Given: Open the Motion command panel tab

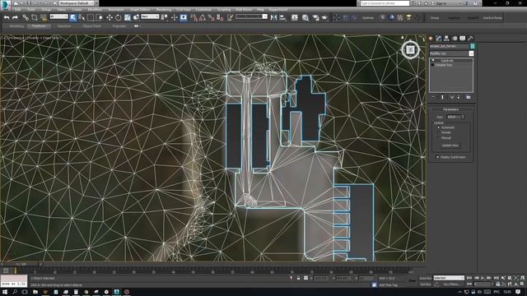Looking at the screenshot, I should click(x=455, y=39).
